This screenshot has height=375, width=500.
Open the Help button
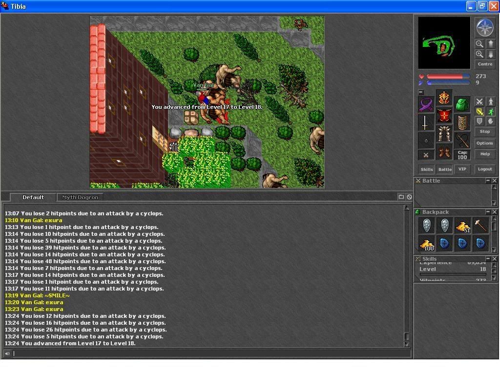(x=485, y=154)
